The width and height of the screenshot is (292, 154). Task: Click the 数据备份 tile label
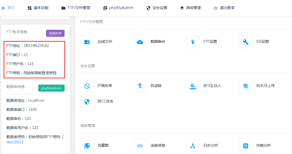(x=158, y=42)
